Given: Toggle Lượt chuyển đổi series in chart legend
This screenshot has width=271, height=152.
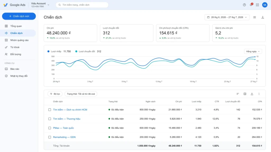Looking at the screenshot, I should tap(88, 51).
